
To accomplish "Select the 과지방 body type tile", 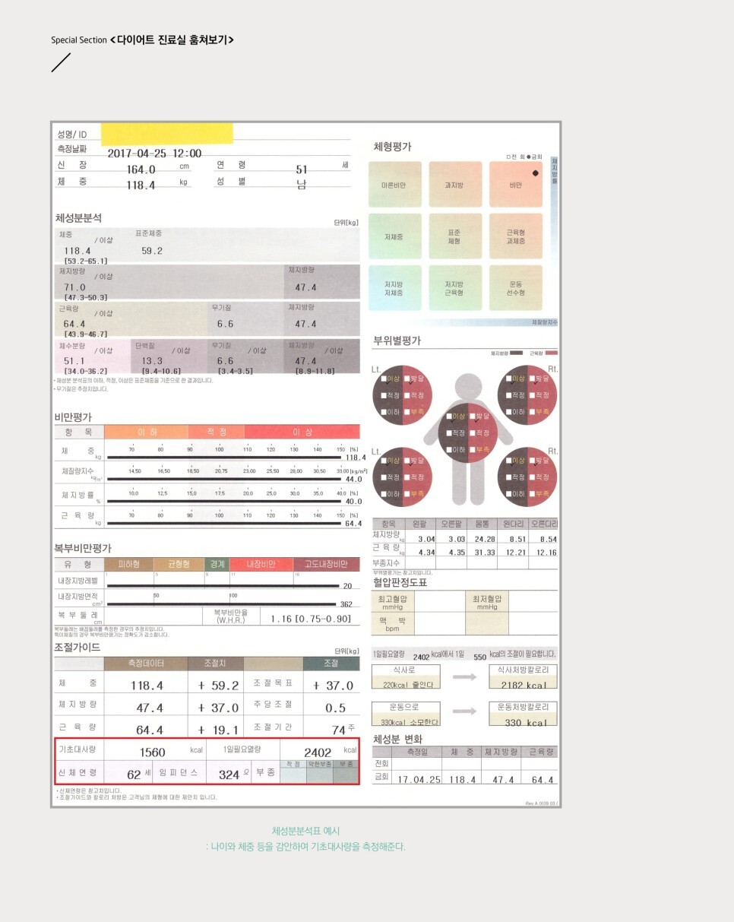I will [x=455, y=184].
